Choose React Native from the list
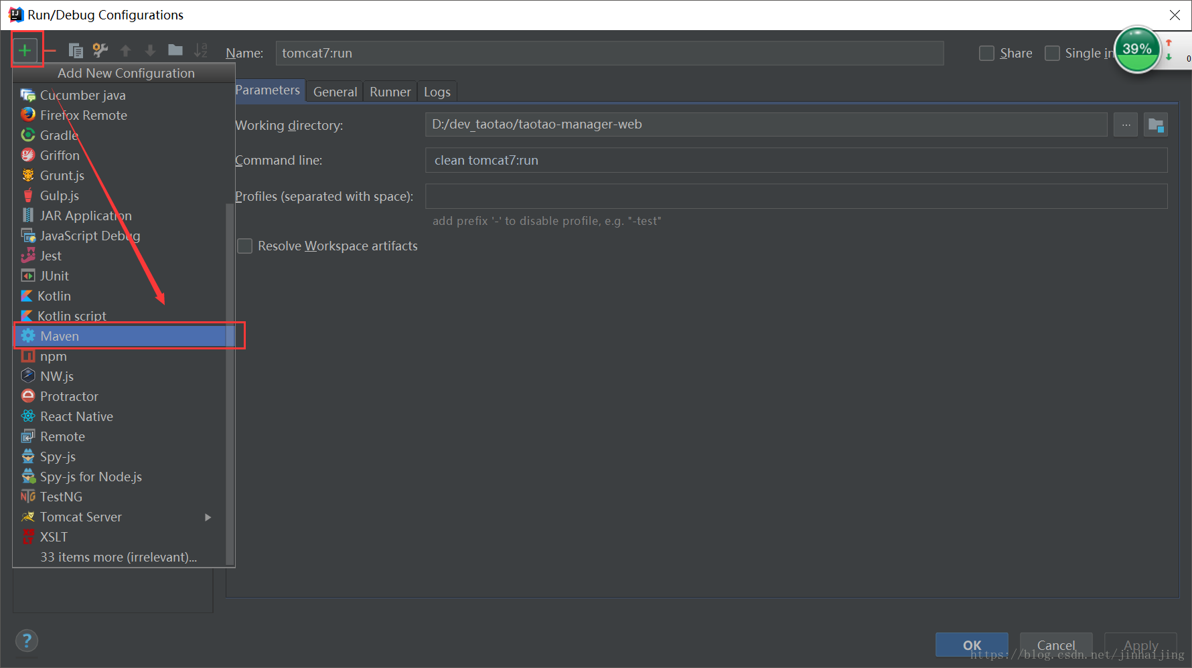The width and height of the screenshot is (1192, 668). [121, 416]
